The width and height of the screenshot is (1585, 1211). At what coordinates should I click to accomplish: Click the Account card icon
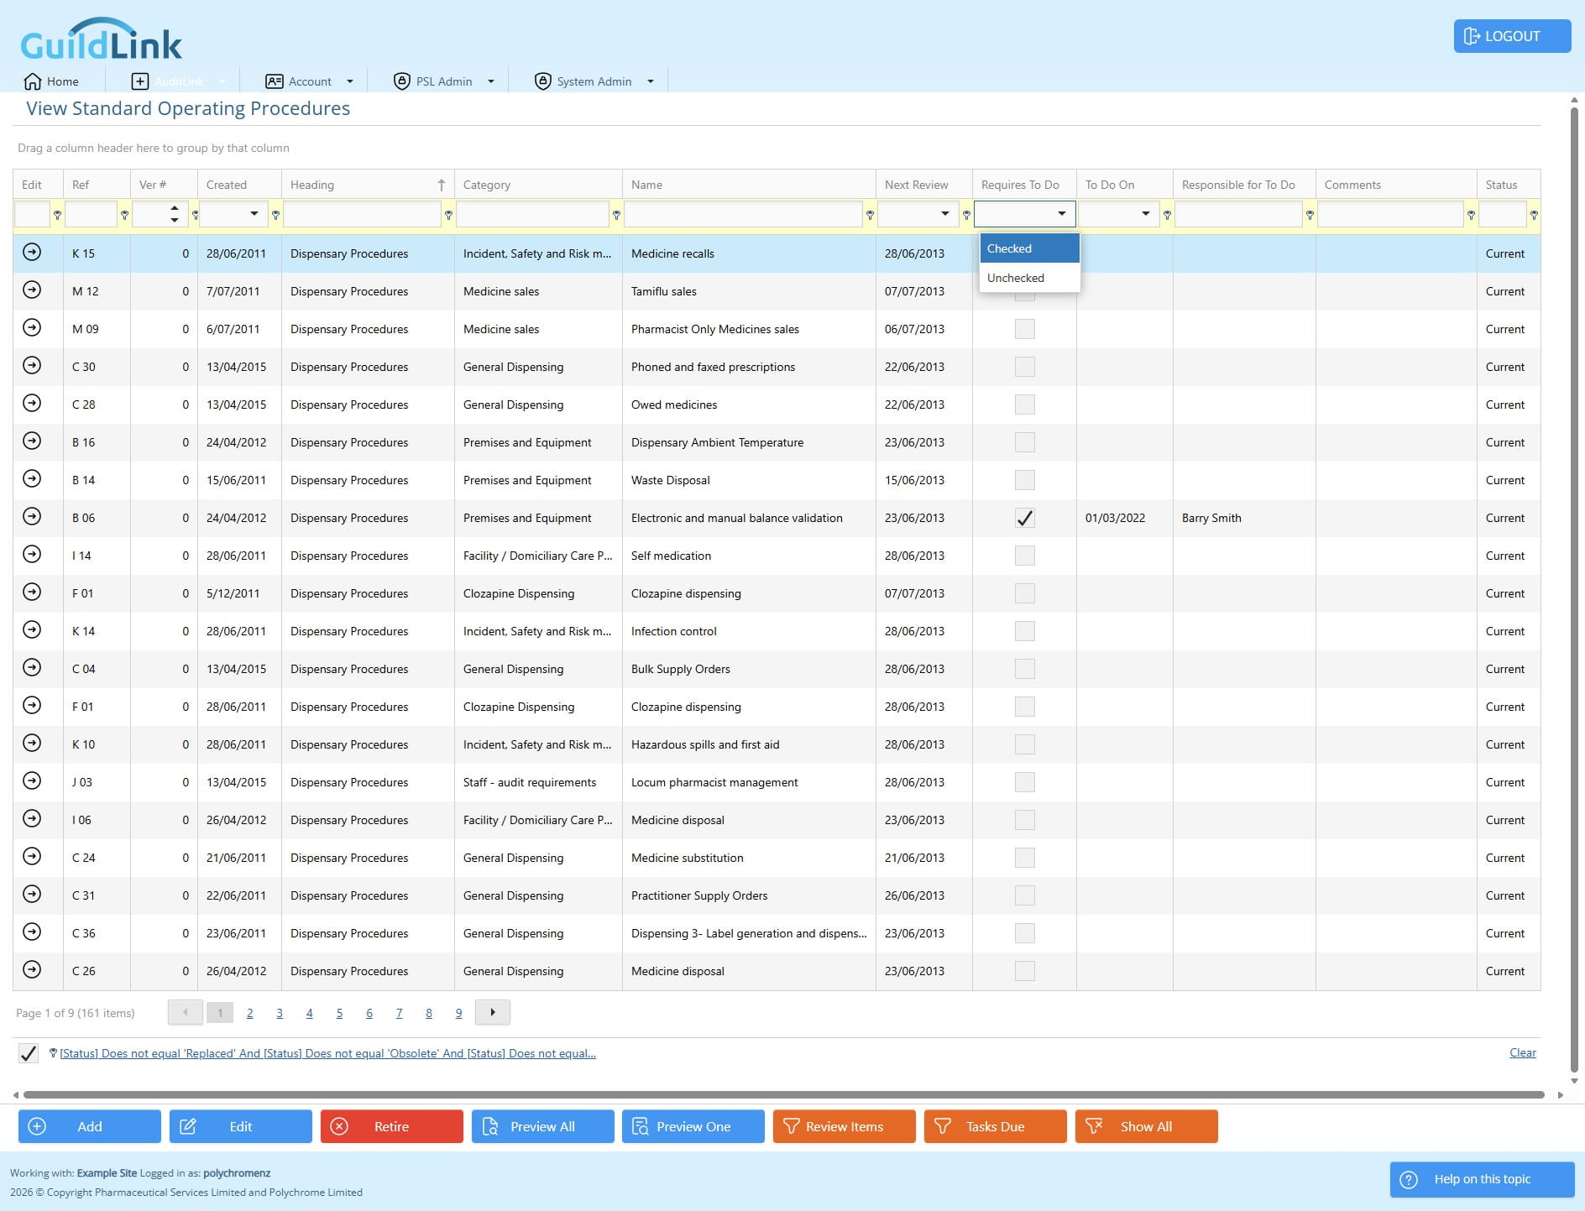[x=274, y=81]
